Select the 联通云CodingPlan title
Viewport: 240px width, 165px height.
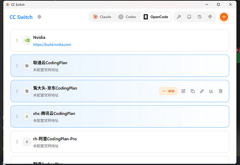pos(50,63)
